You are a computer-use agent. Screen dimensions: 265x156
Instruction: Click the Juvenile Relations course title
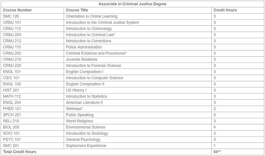pyautogui.click(x=81, y=60)
